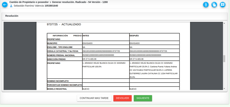Click the document scrollbar up arrow
Viewport: 230px width, 107px height.
click(x=224, y=23)
